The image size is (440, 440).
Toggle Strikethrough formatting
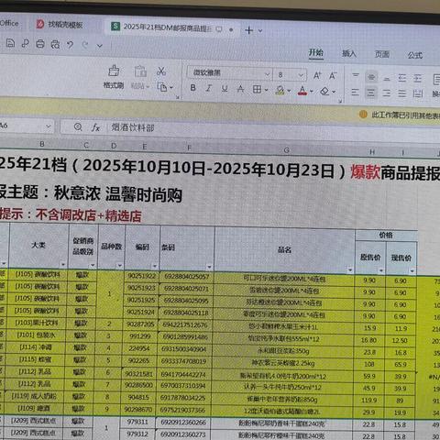click(x=240, y=89)
